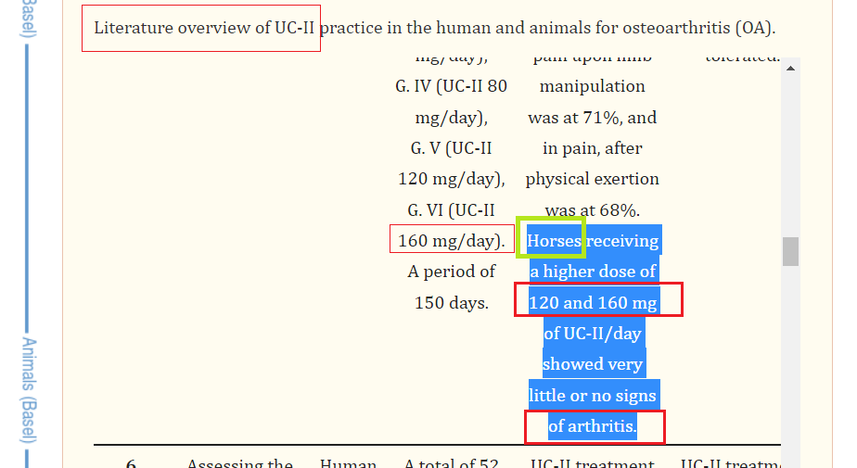Click the highlighted "of arthritis." text
Viewport: 857px width, 468px height.
[595, 427]
